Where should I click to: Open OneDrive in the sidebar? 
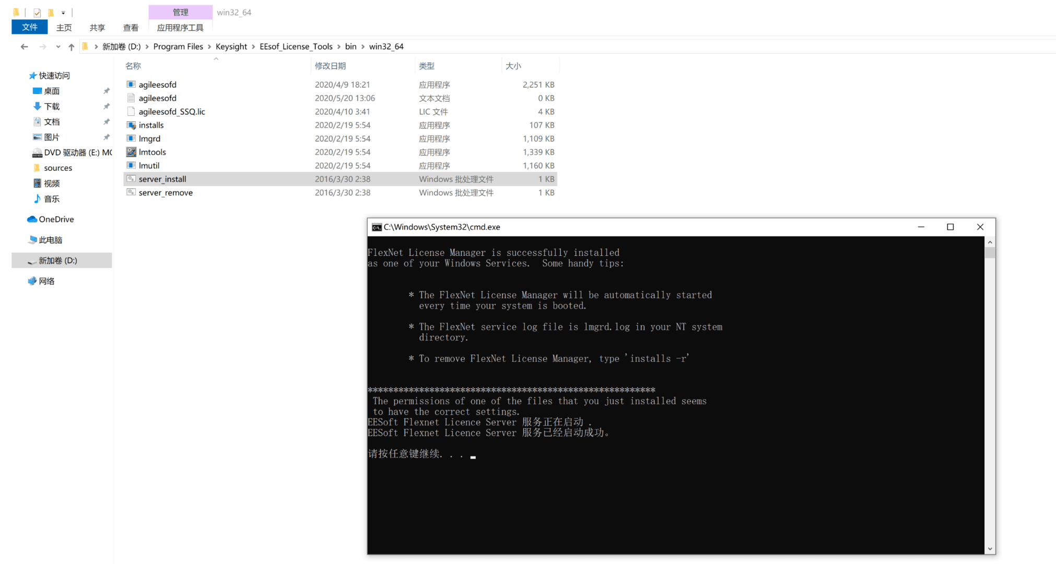point(56,219)
